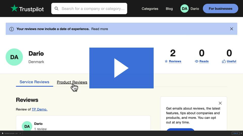Click the thumbs-up icon beside Useful
The height and width of the screenshot is (136, 243).
pos(224,61)
